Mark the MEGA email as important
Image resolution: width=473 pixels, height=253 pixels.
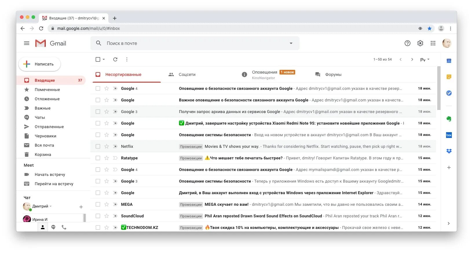pyautogui.click(x=115, y=204)
